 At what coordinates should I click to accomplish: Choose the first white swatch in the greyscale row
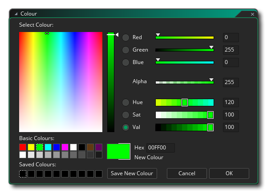[x=23, y=155]
